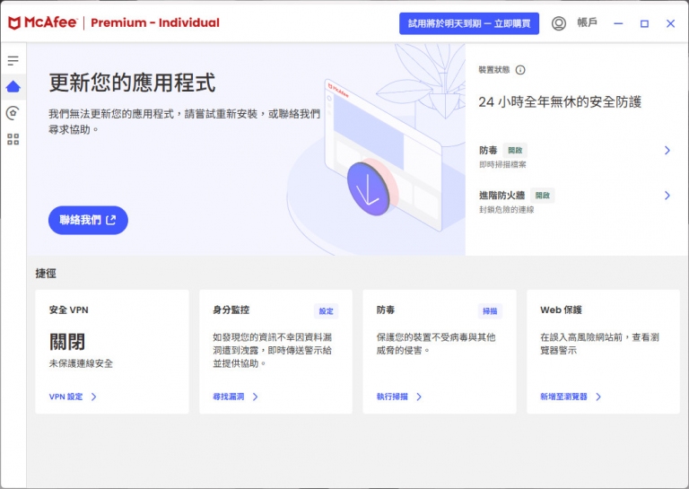Viewport: 689px width, 489px height.
Task: Expand the 進階防火牆 firewall status chevron
Action: click(667, 196)
